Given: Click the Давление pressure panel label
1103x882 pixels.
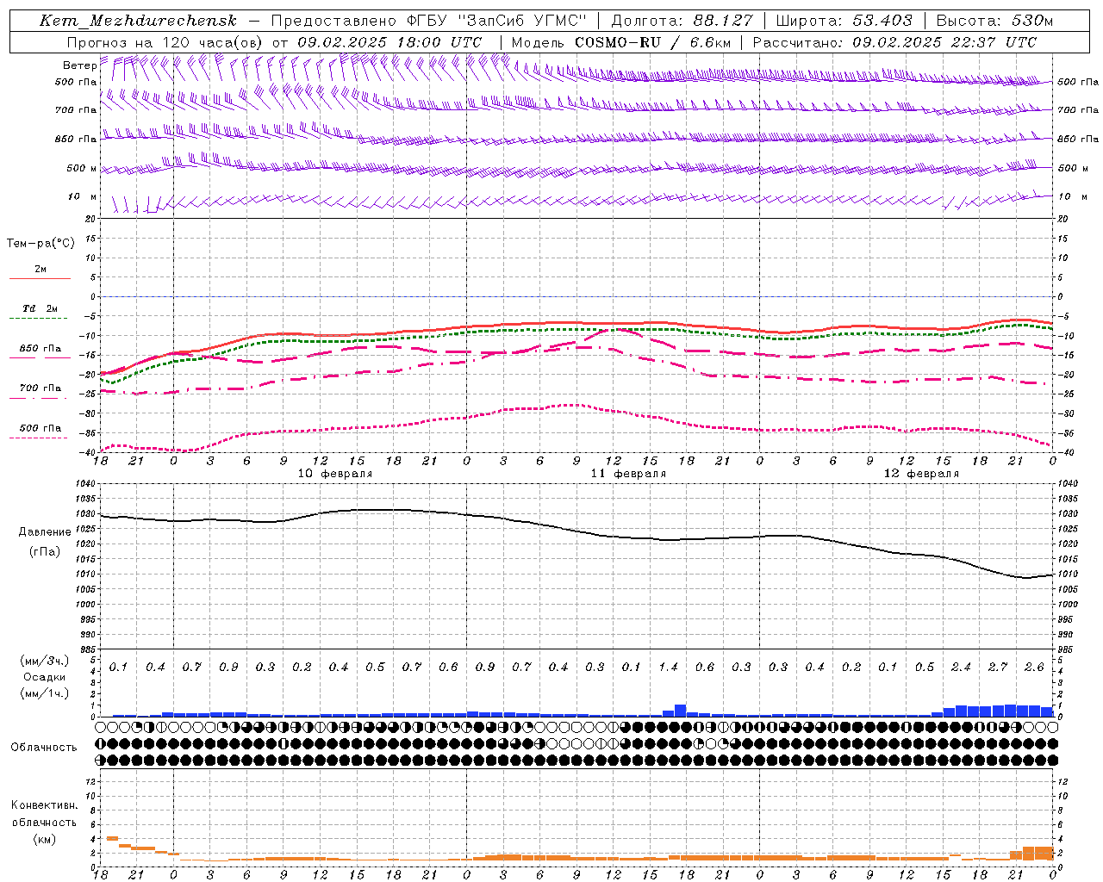Looking at the screenshot, I should click(x=45, y=532).
